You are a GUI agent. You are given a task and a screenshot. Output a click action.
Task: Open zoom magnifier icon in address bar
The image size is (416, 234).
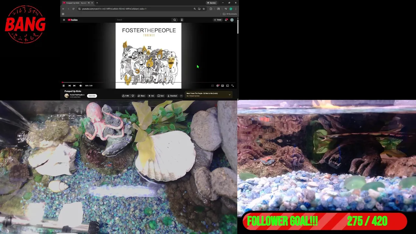[x=195, y=9]
